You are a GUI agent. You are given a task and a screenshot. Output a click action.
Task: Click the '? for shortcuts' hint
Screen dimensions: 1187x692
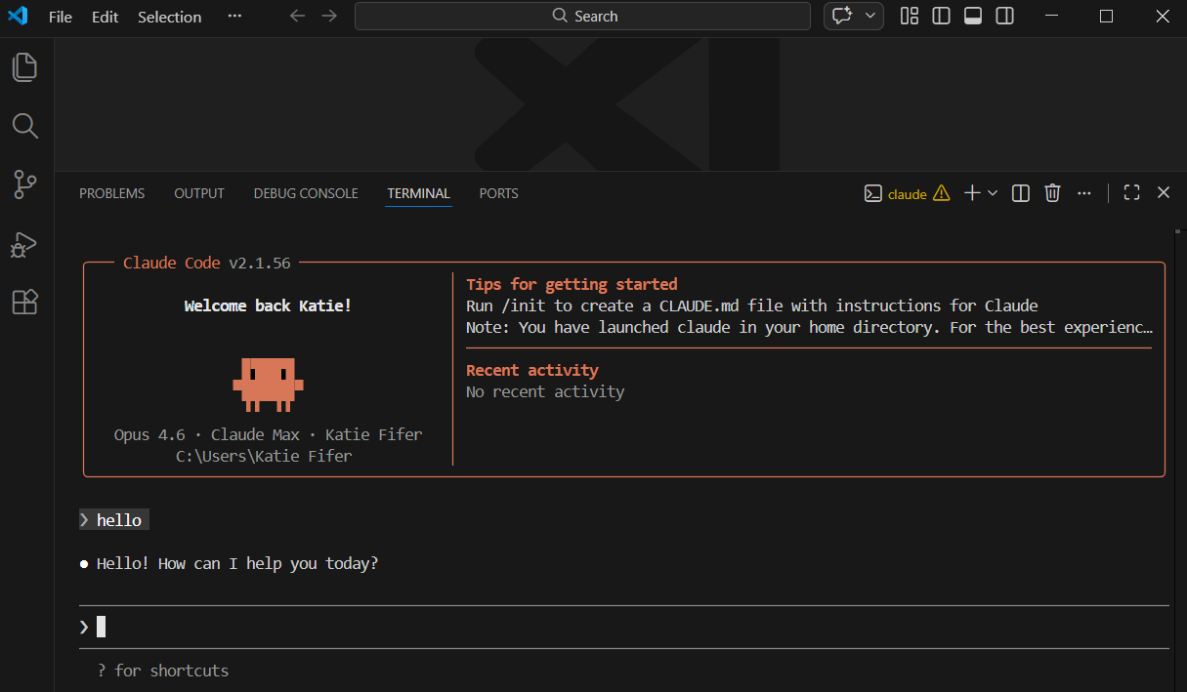pyautogui.click(x=163, y=671)
